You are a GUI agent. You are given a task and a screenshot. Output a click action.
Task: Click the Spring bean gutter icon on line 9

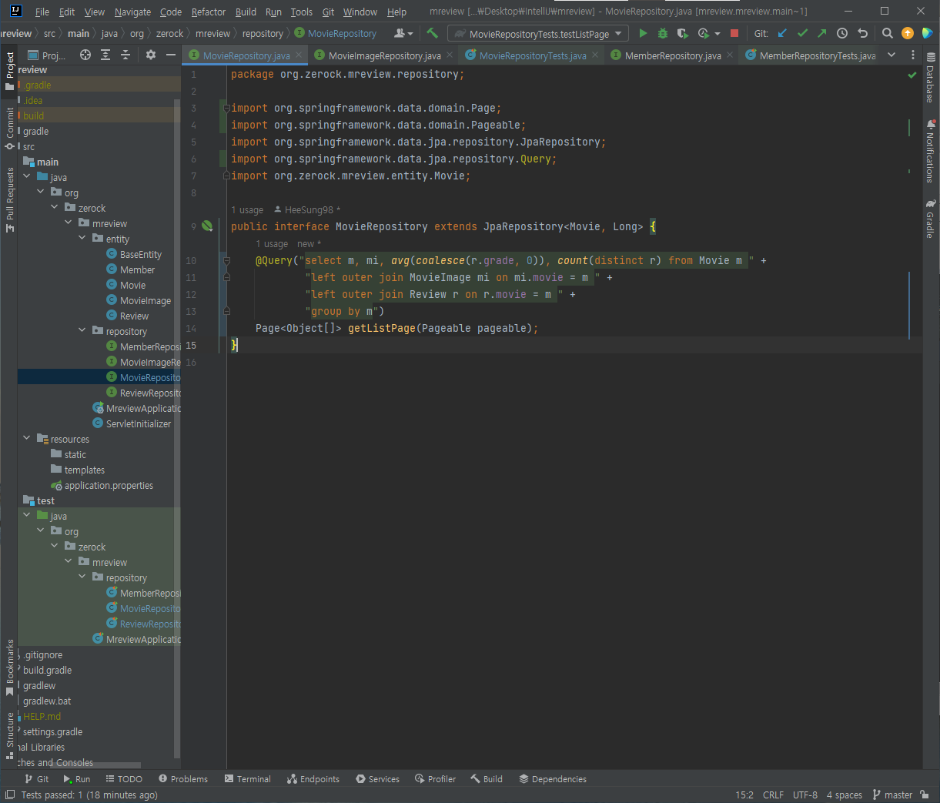[x=207, y=226]
